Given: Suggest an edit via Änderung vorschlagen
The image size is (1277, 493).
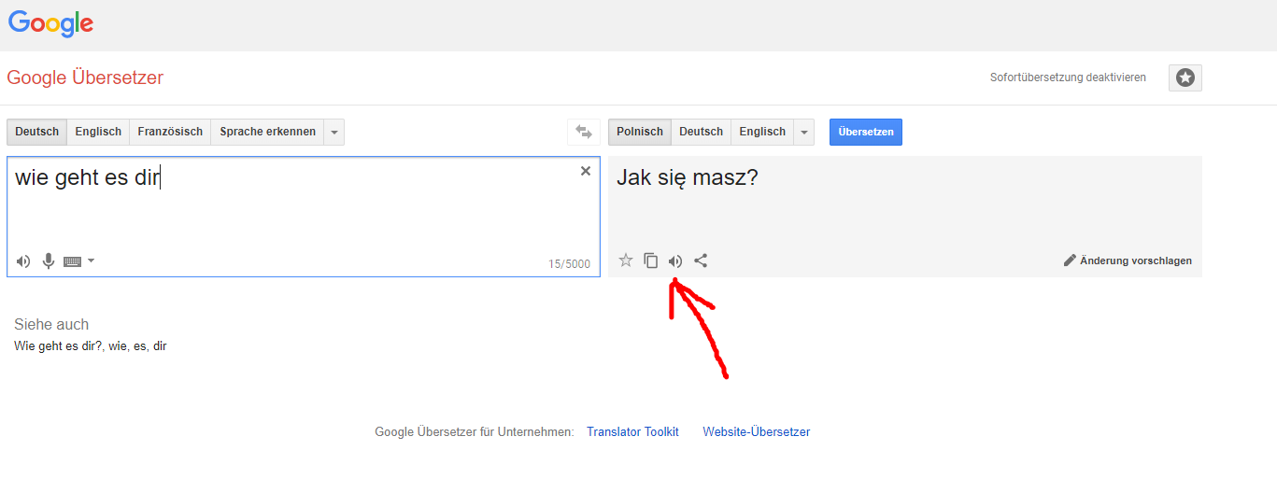Looking at the screenshot, I should 1128,261.
